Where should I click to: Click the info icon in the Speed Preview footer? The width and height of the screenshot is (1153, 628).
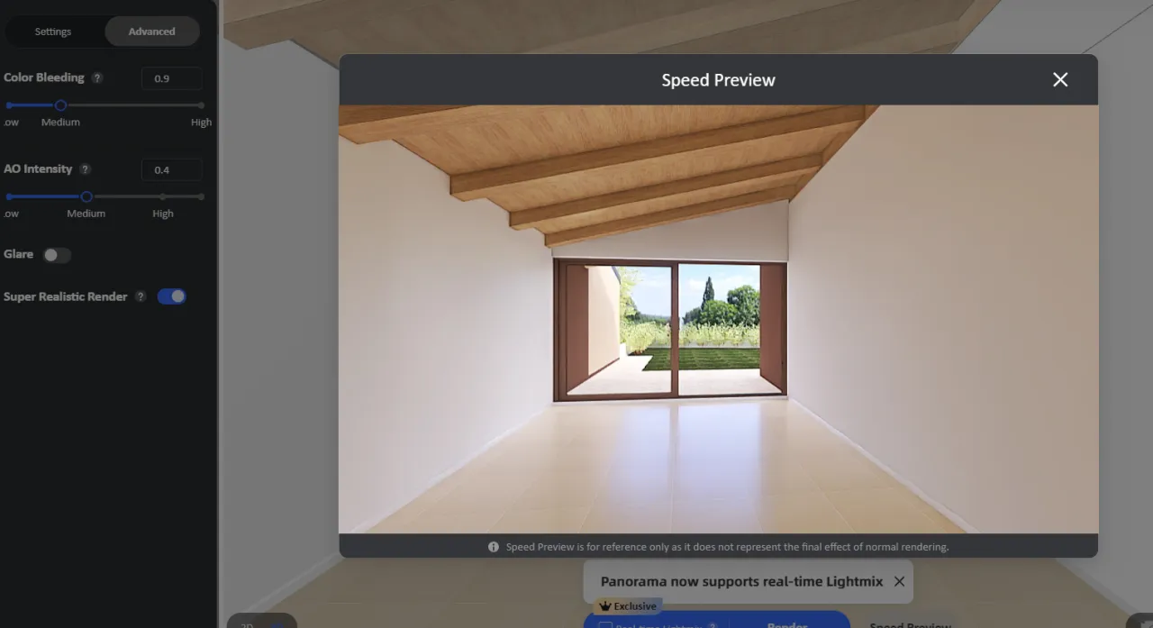[x=494, y=547]
